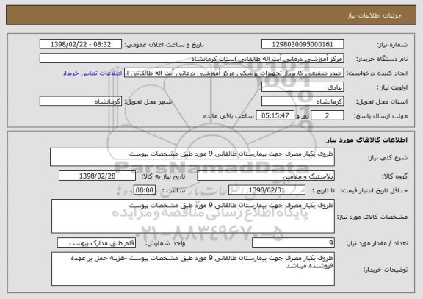The width and height of the screenshot is (423, 299).
Task: Select the شماره نیاز field 1298030095000161
Action: [303, 44]
